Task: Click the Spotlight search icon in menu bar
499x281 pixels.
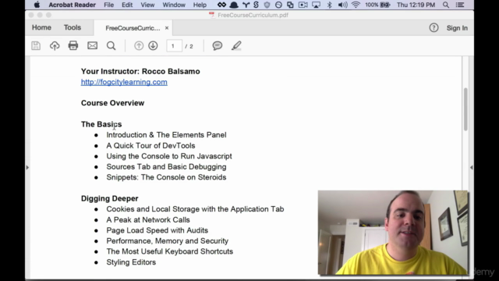Action: tap(446, 5)
